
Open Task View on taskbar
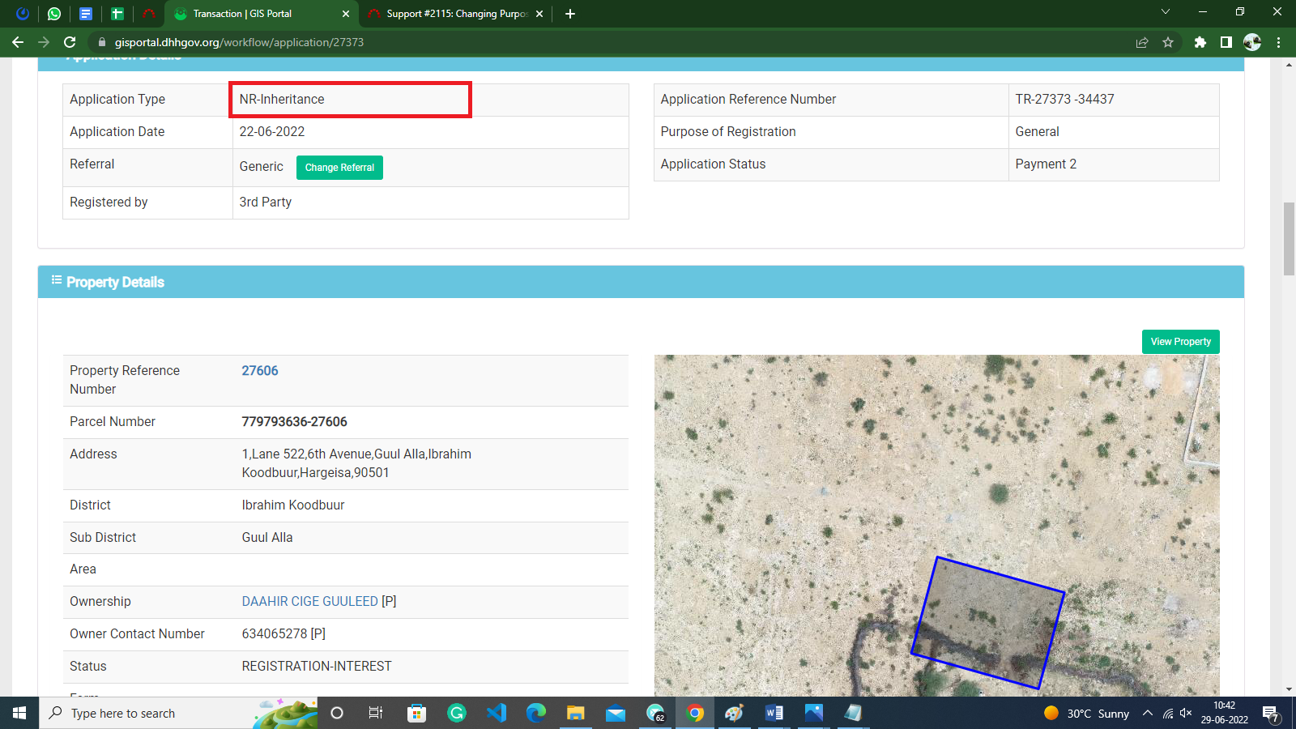click(x=376, y=713)
